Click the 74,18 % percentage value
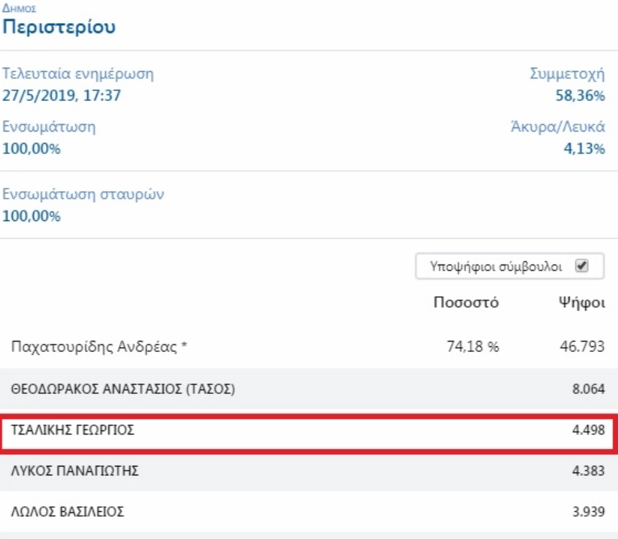 [473, 347]
